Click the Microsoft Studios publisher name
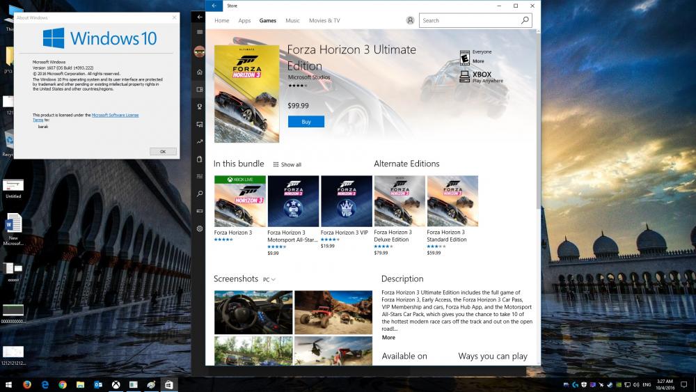This screenshot has width=696, height=392. coord(309,77)
